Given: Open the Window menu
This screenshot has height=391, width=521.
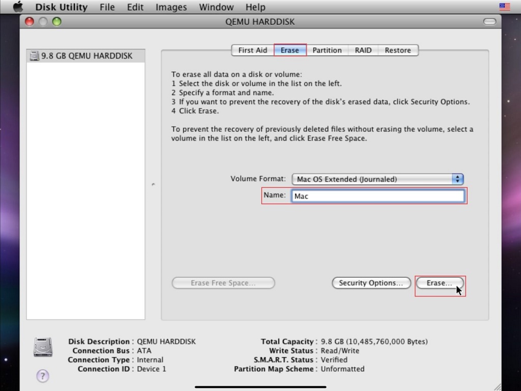Looking at the screenshot, I should click(216, 7).
